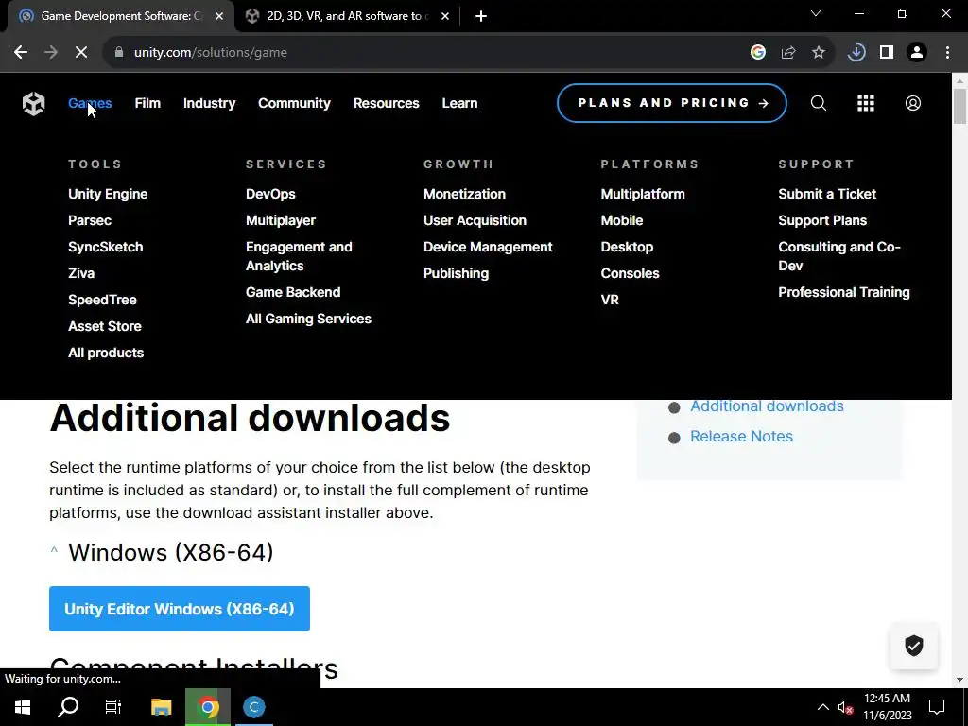Show hidden system tray icons chevron
Image resolution: width=968 pixels, height=726 pixels.
point(823,707)
